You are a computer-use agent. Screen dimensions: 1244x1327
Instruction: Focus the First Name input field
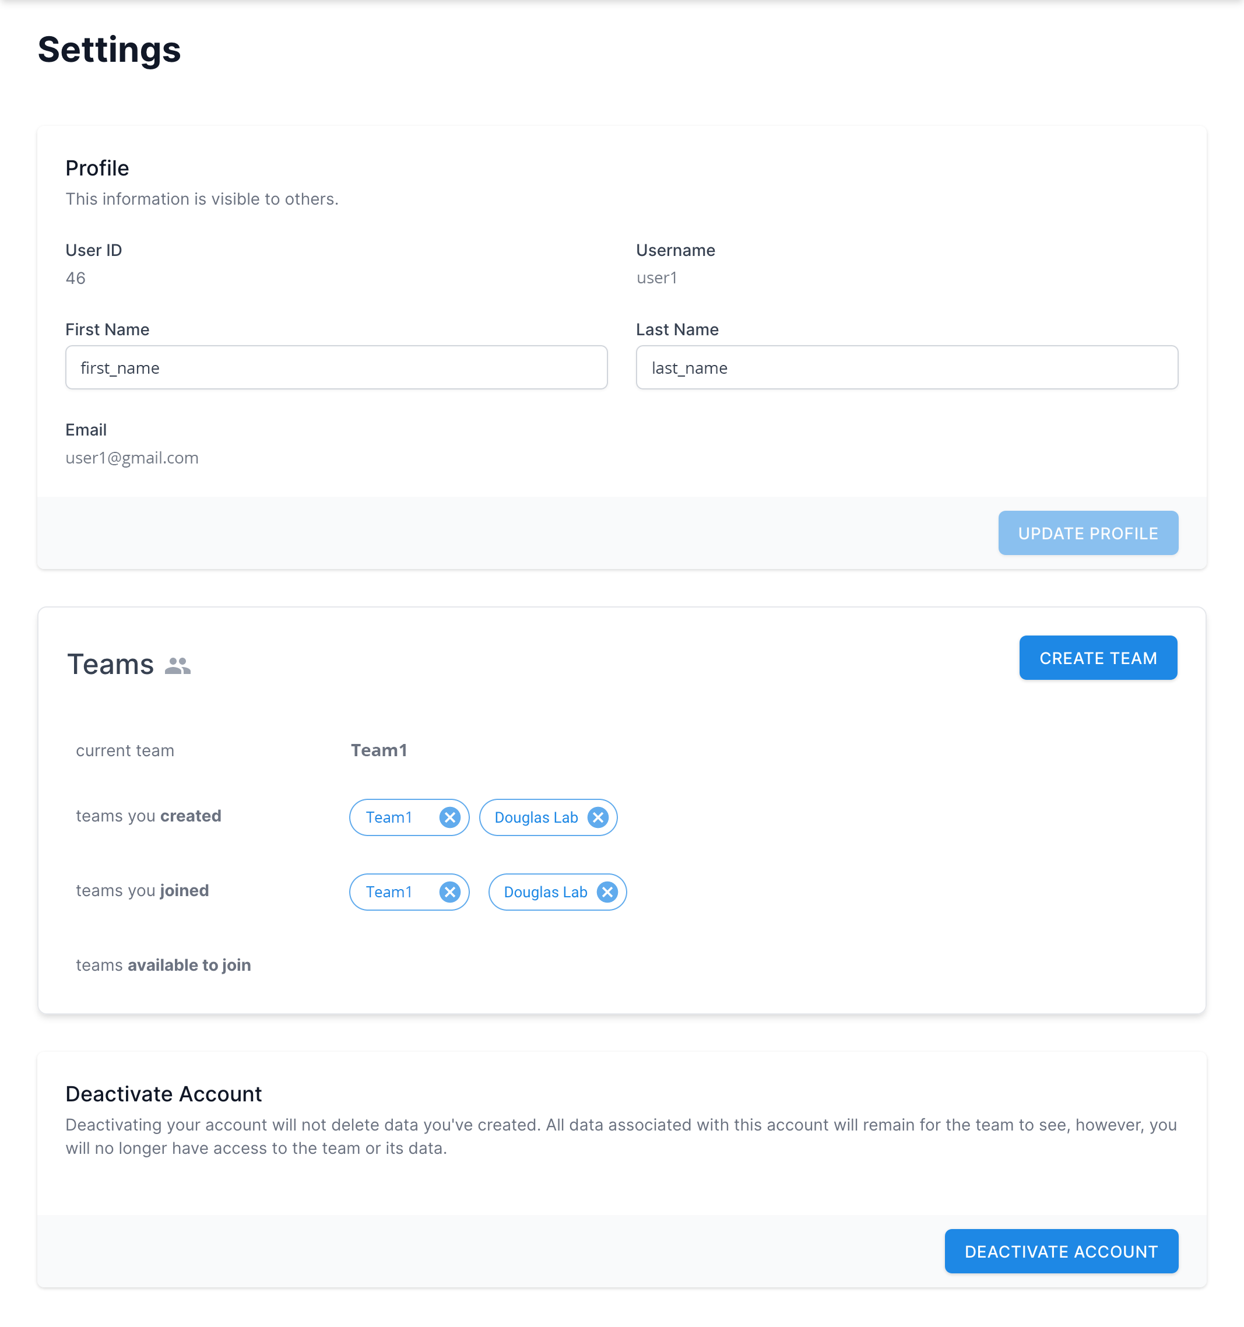point(336,368)
